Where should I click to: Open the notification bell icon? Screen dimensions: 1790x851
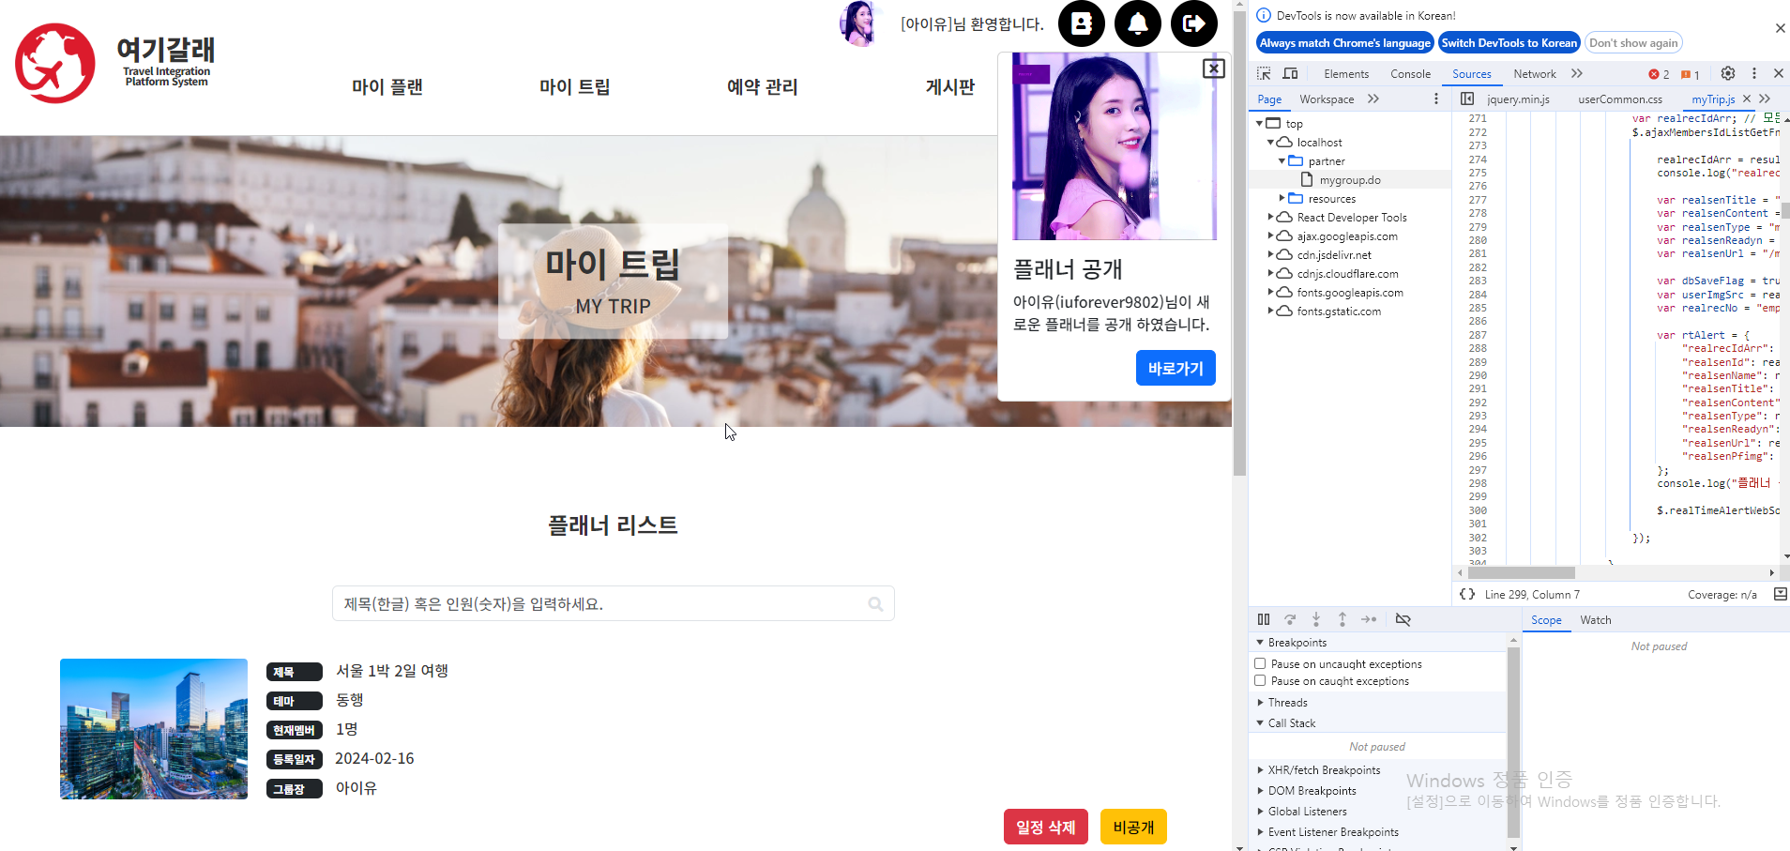[1138, 23]
